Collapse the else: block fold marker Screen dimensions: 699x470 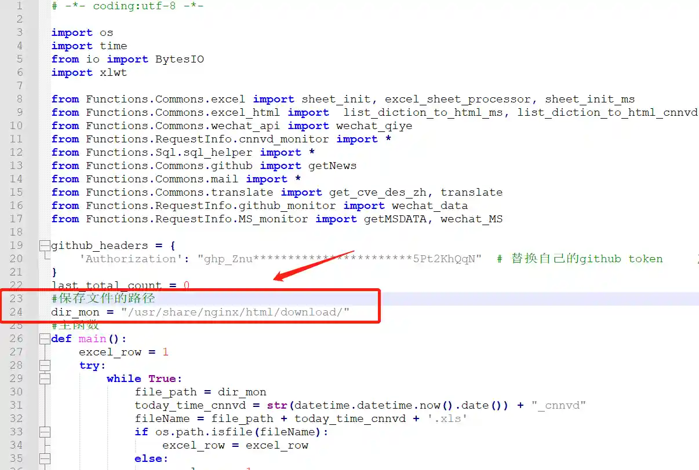[45, 458]
